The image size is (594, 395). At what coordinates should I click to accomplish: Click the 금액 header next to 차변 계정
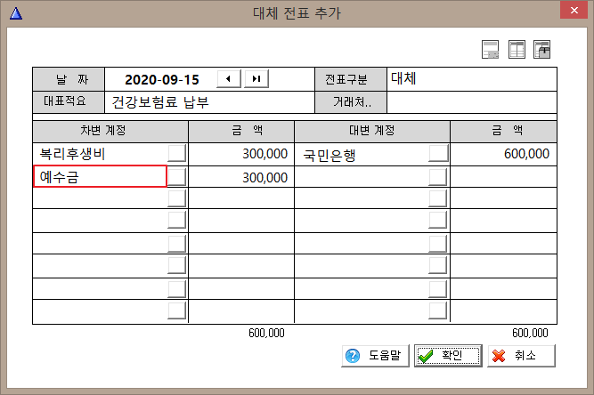click(241, 131)
